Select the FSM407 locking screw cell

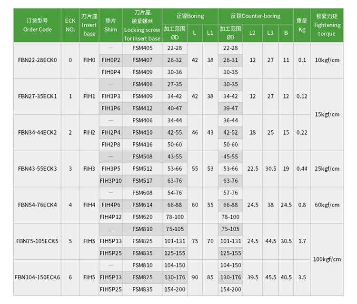tap(142, 60)
